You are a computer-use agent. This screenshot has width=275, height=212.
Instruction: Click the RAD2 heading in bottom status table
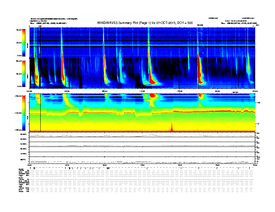point(21,169)
